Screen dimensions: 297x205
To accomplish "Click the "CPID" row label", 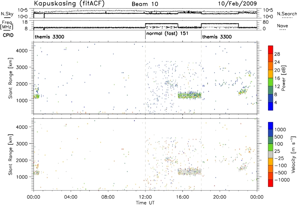I will [8, 35].
